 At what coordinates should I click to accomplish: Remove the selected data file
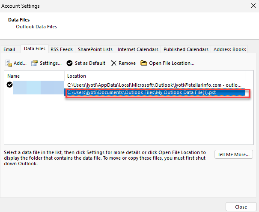point(127,63)
